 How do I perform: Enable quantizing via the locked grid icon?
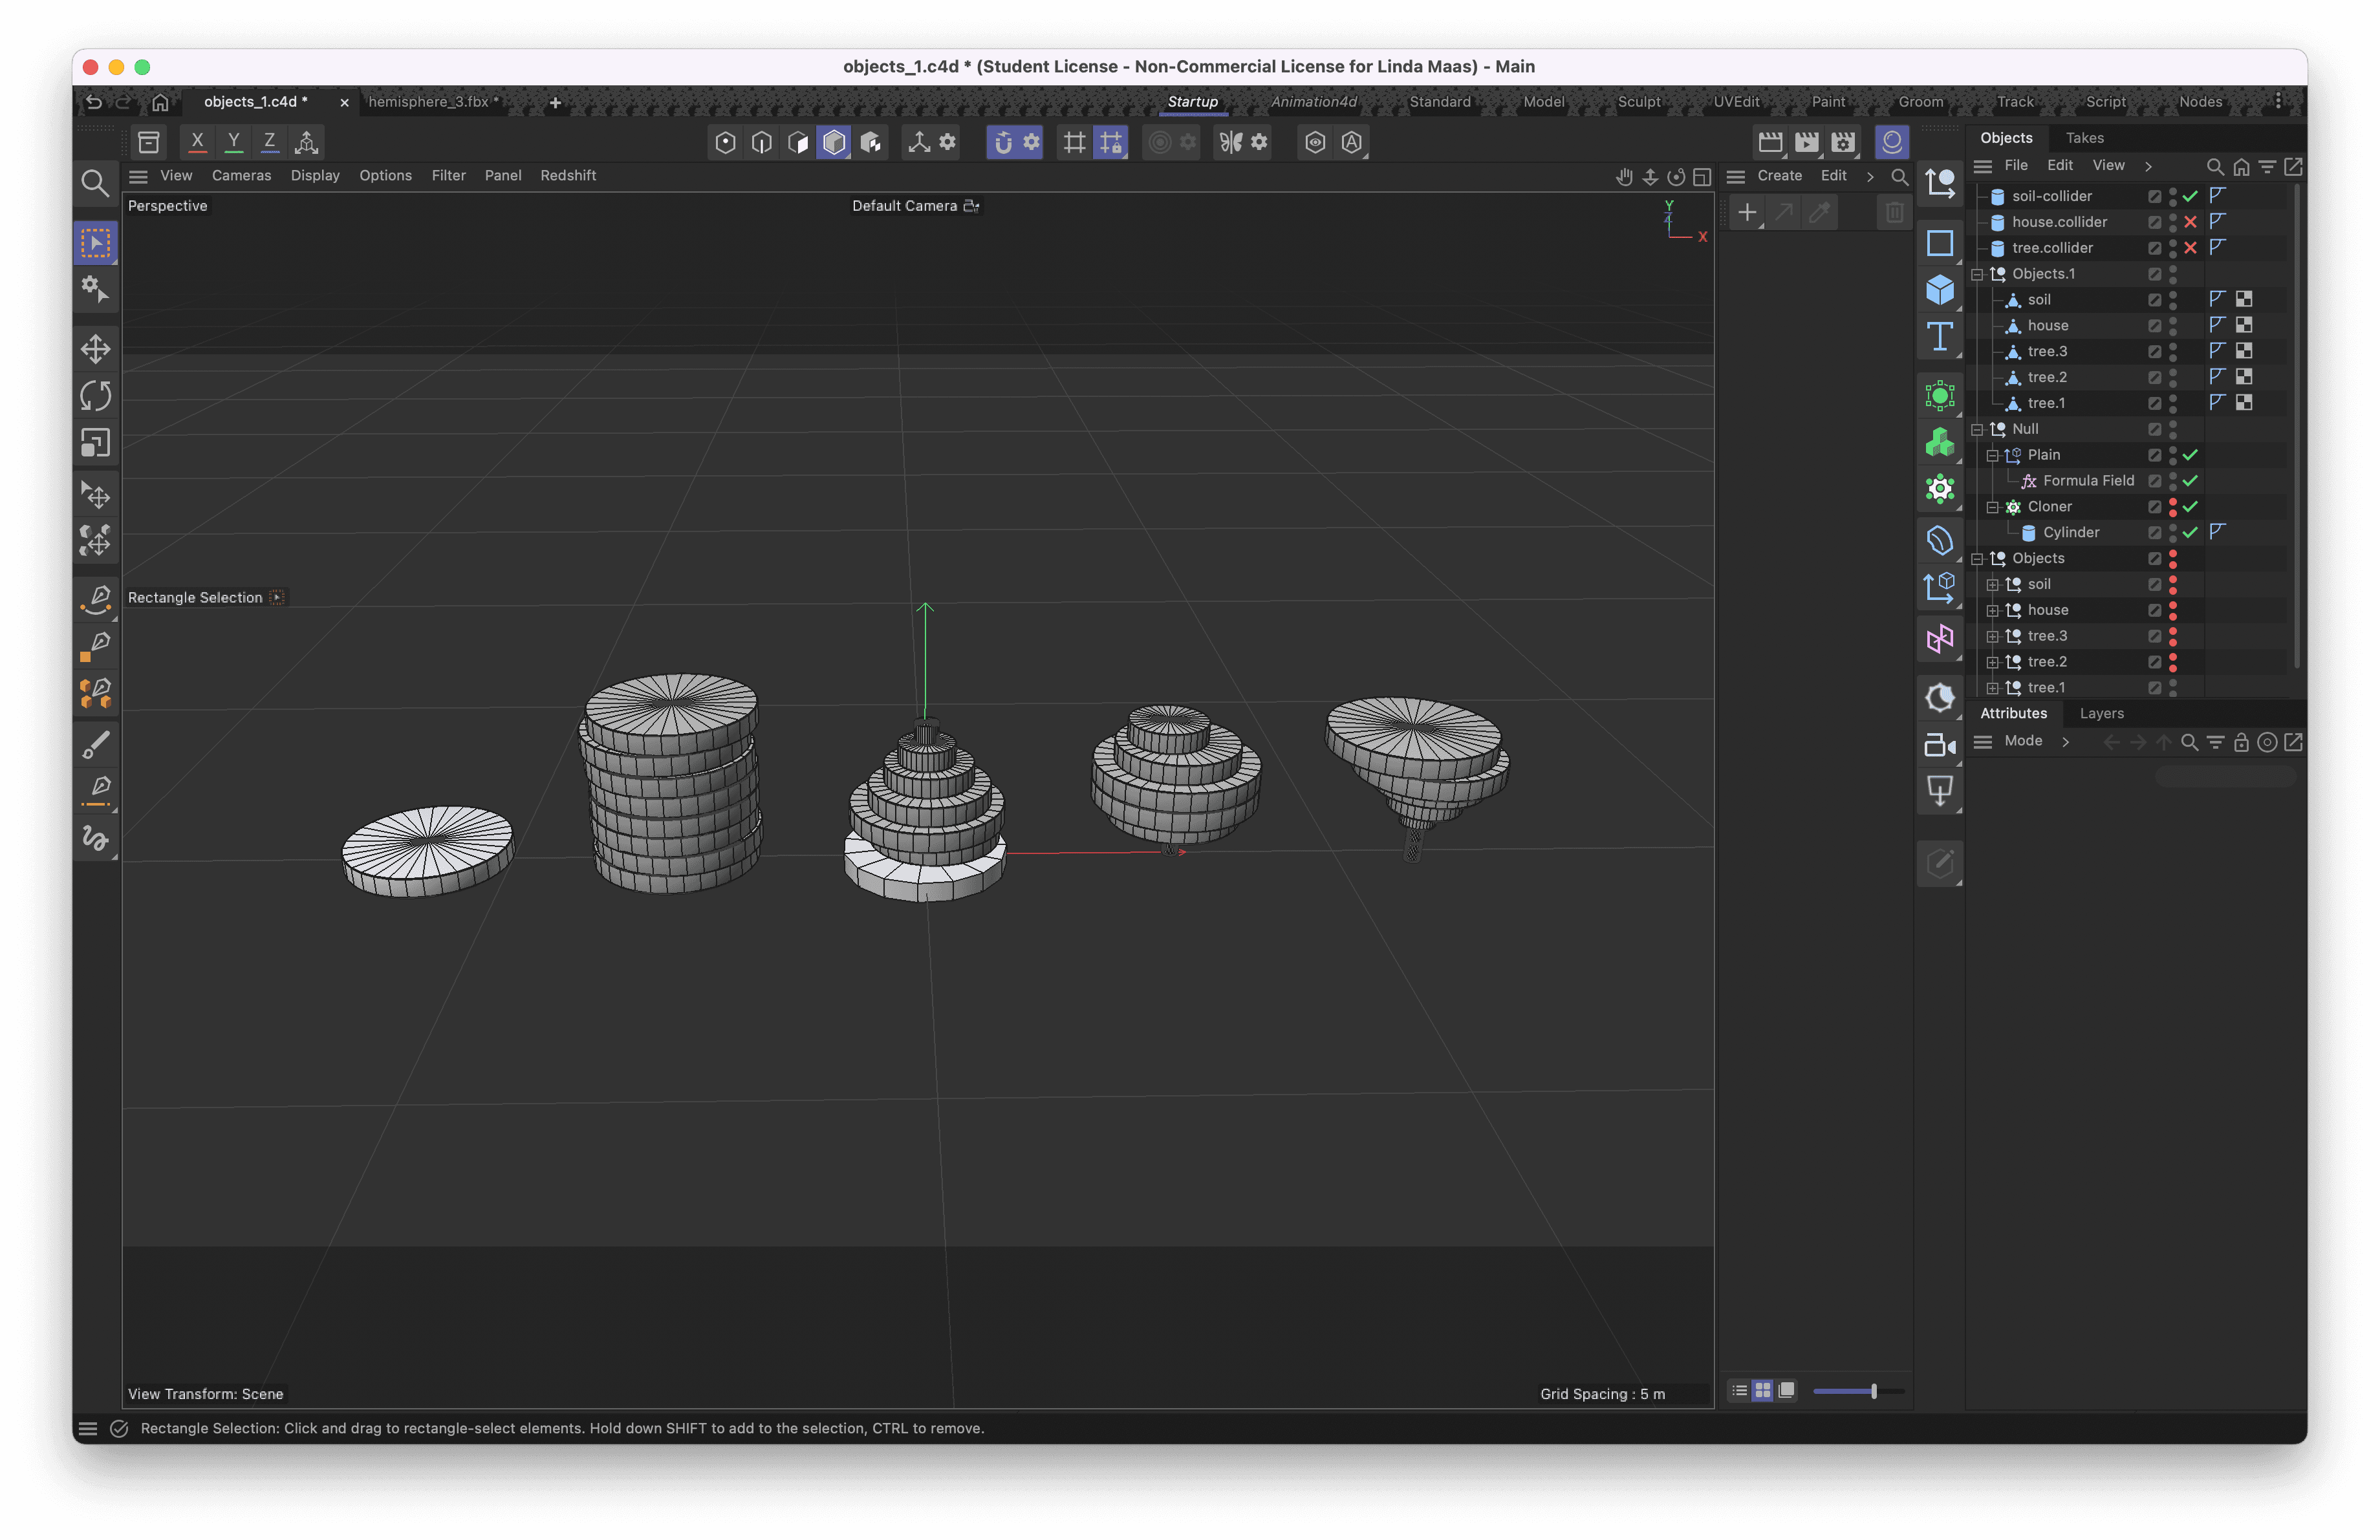tap(1111, 142)
